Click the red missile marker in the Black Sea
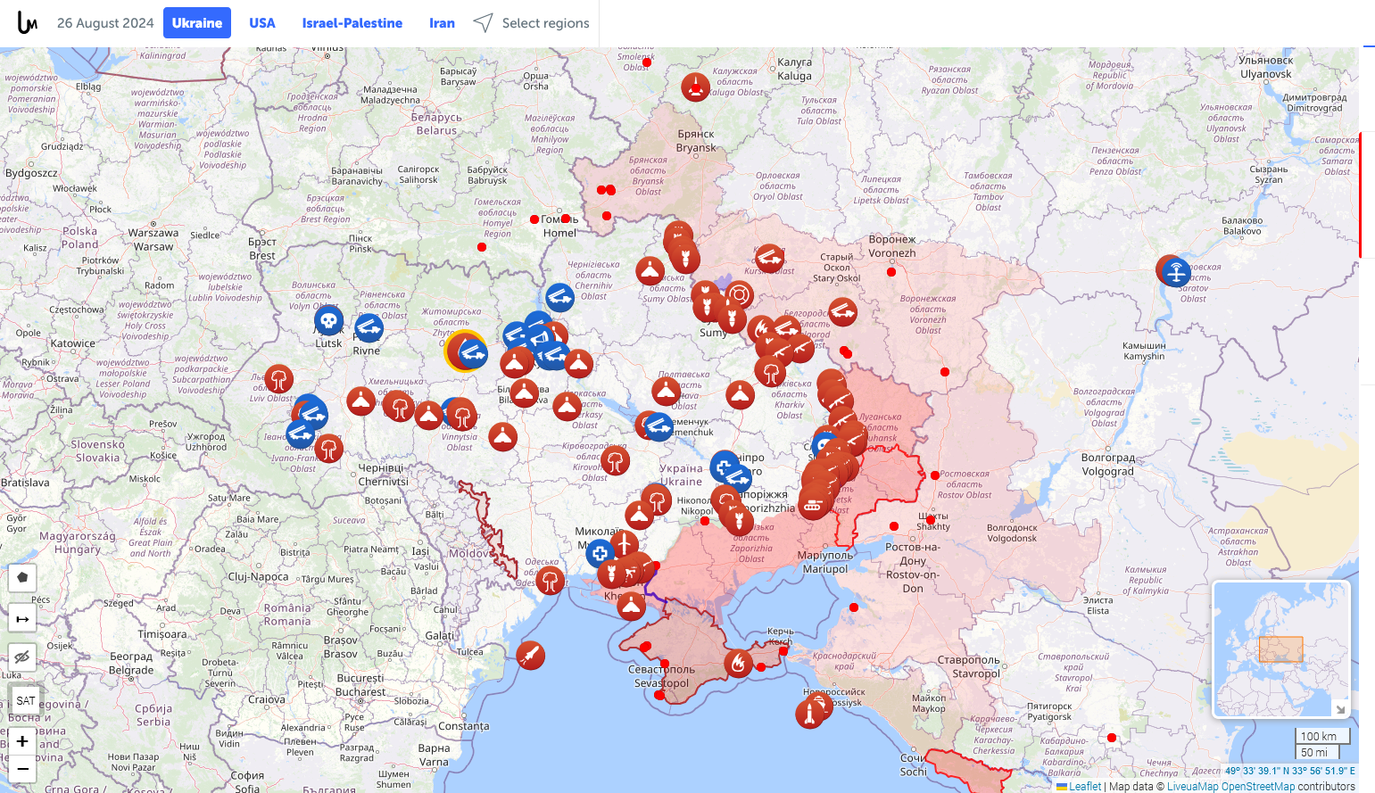Viewport: 1375px width, 793px height. tap(530, 656)
